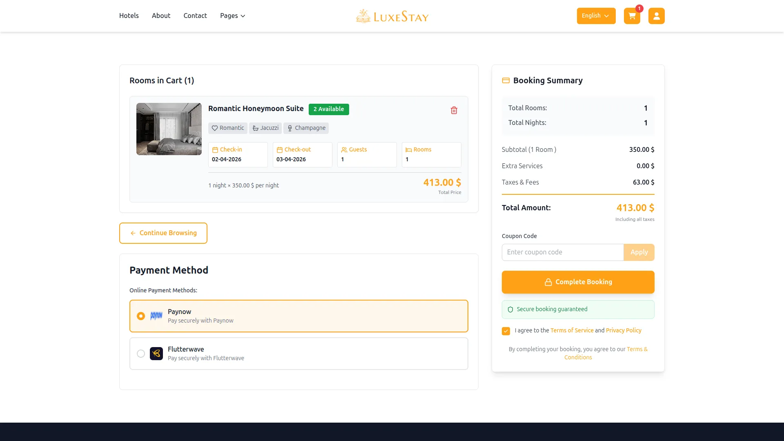
Task: Click the 2 Available badge
Action: pyautogui.click(x=329, y=109)
